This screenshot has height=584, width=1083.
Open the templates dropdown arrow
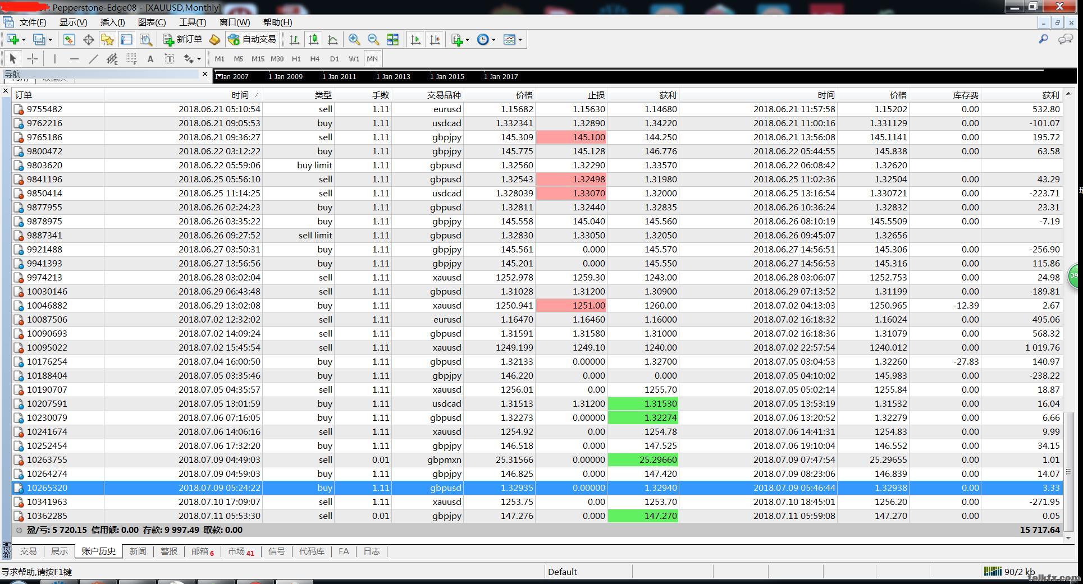(520, 40)
